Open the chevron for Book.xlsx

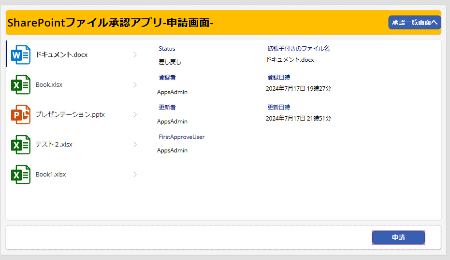tap(135, 84)
